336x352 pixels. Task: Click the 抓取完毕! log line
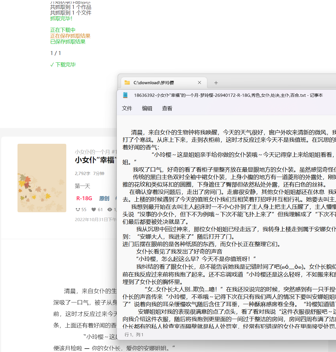(61, 18)
